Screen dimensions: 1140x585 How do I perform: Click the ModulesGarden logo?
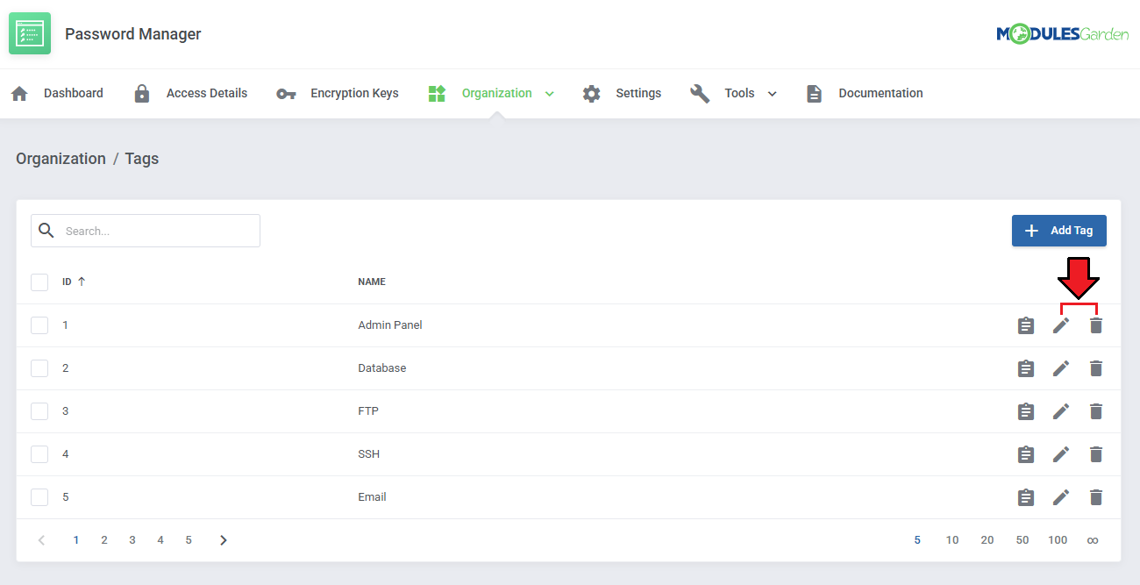click(1062, 34)
